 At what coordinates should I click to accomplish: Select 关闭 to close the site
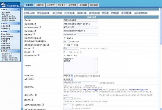72,56
